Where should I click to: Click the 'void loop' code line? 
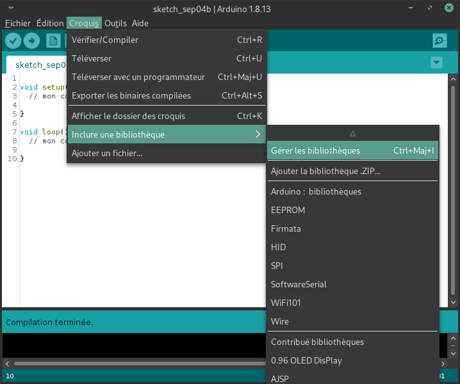[x=44, y=132]
